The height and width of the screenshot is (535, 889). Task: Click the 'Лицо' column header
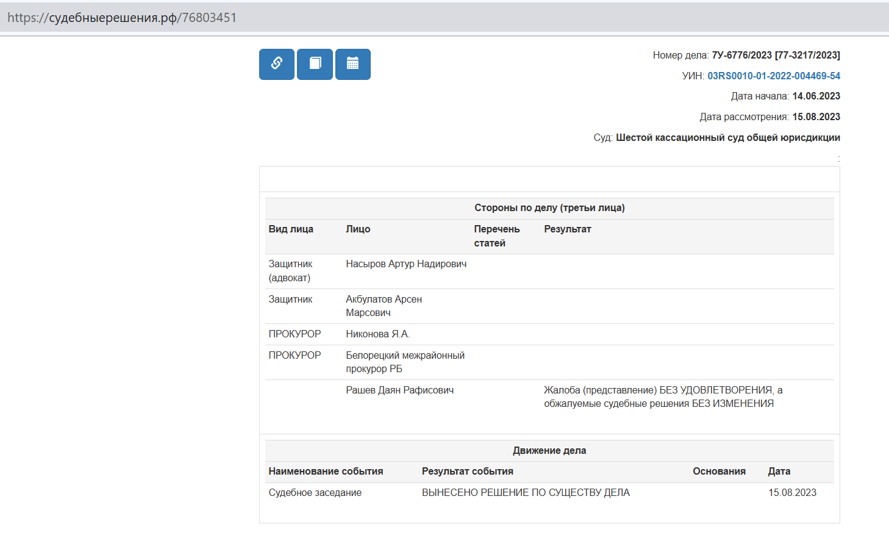click(x=358, y=229)
